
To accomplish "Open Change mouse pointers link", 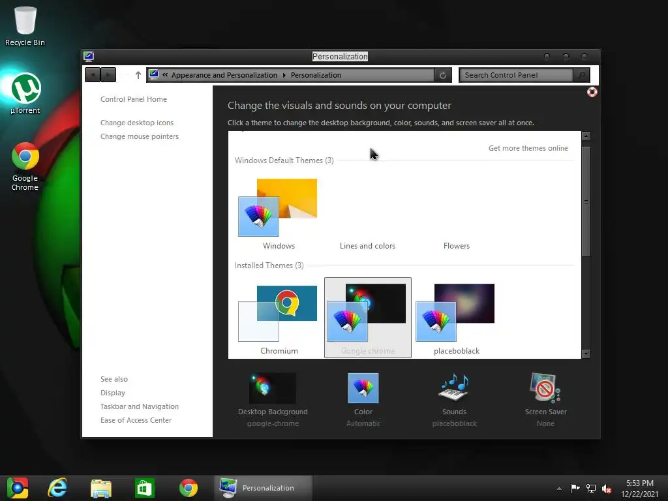I will click(x=140, y=136).
